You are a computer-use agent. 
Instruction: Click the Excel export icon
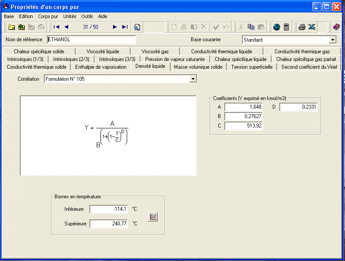pos(312,27)
